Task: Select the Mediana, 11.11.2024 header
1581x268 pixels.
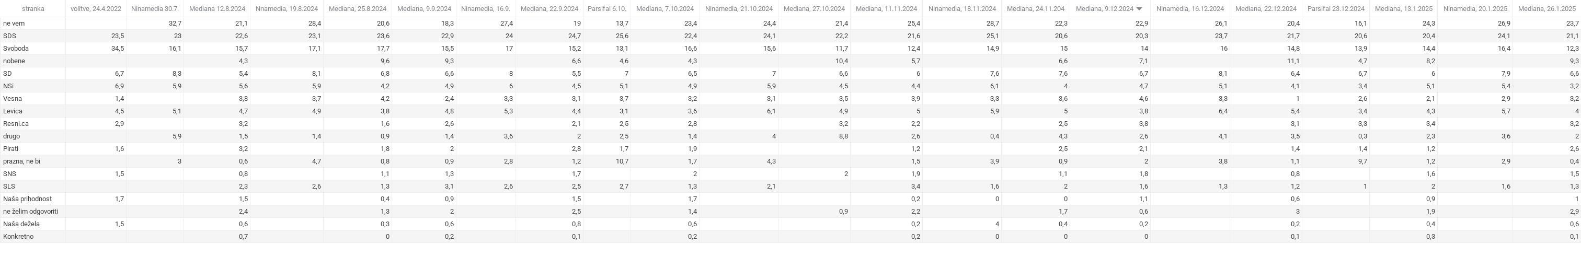Action: pyautogui.click(x=886, y=9)
